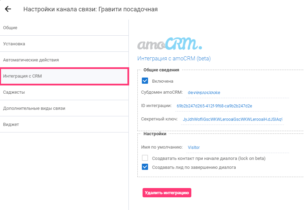This screenshot has width=304, height=210.
Task: Click the back arrow icon
Action: [x=8, y=9]
